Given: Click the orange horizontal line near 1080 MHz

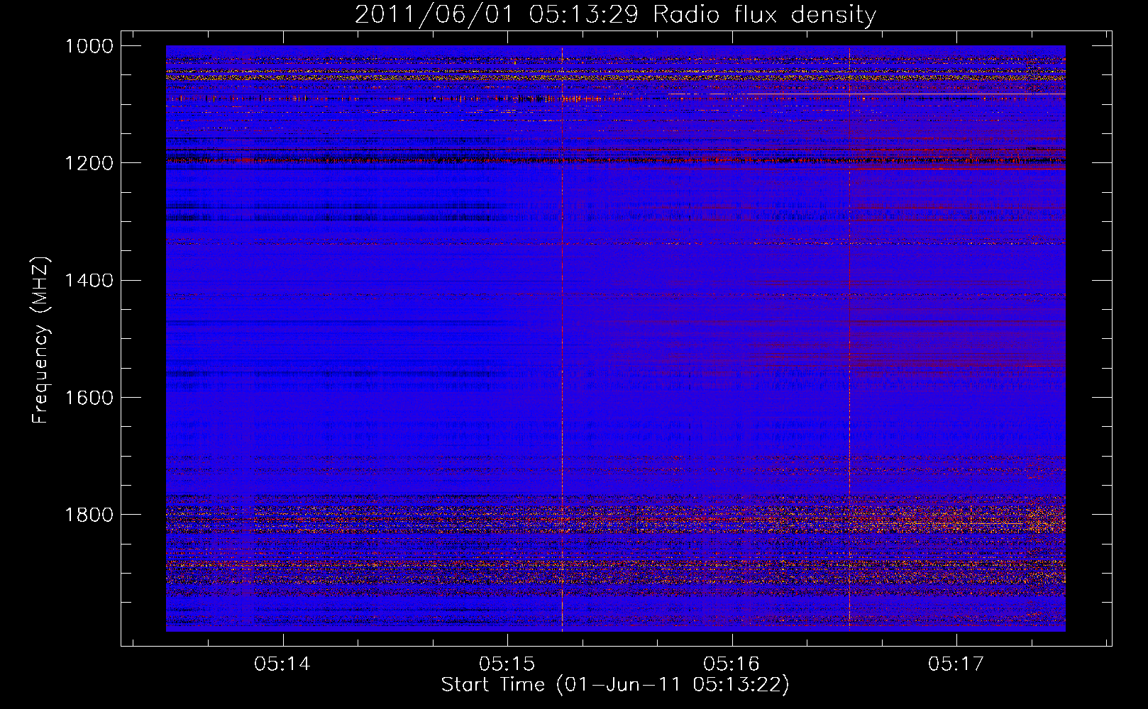Looking at the screenshot, I should [x=866, y=94].
